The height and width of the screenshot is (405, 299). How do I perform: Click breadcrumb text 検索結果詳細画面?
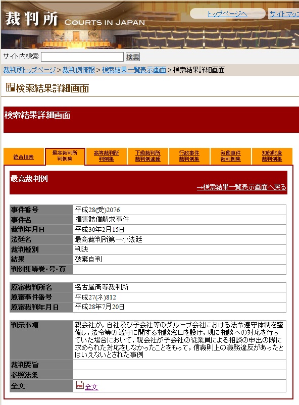[x=198, y=70]
